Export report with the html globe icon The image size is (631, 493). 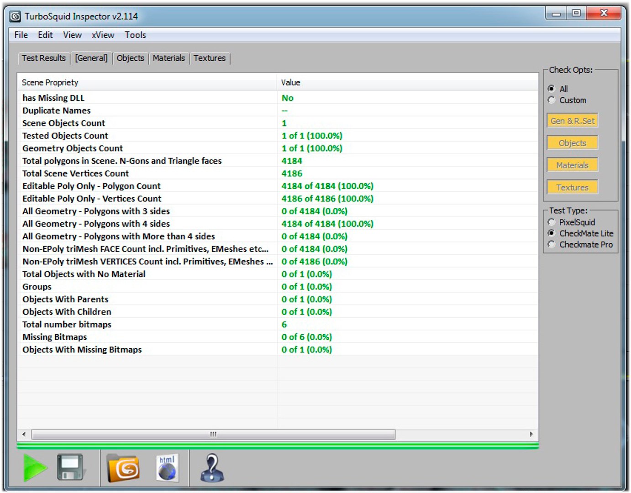click(167, 467)
